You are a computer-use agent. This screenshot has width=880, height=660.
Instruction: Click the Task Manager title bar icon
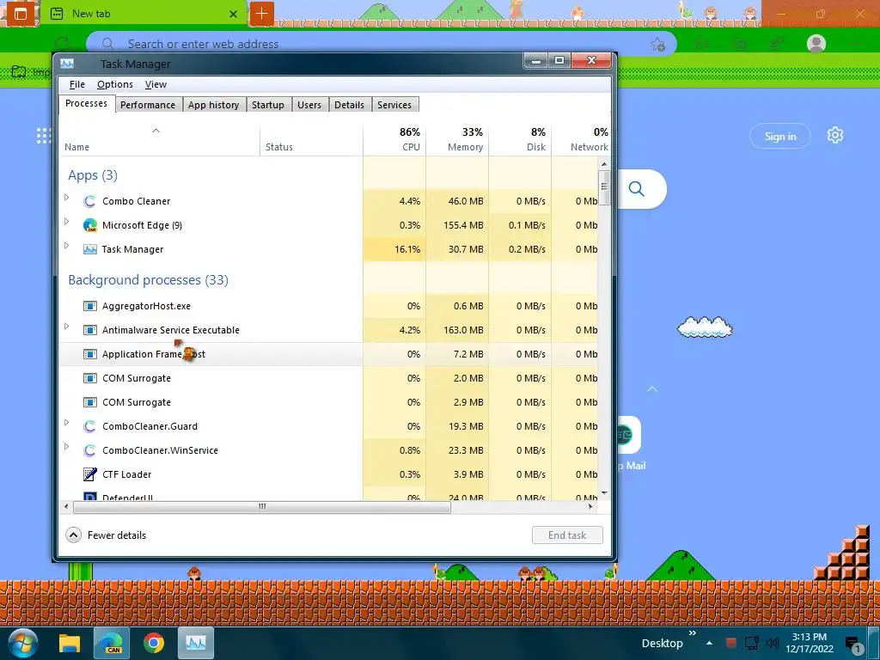(67, 64)
